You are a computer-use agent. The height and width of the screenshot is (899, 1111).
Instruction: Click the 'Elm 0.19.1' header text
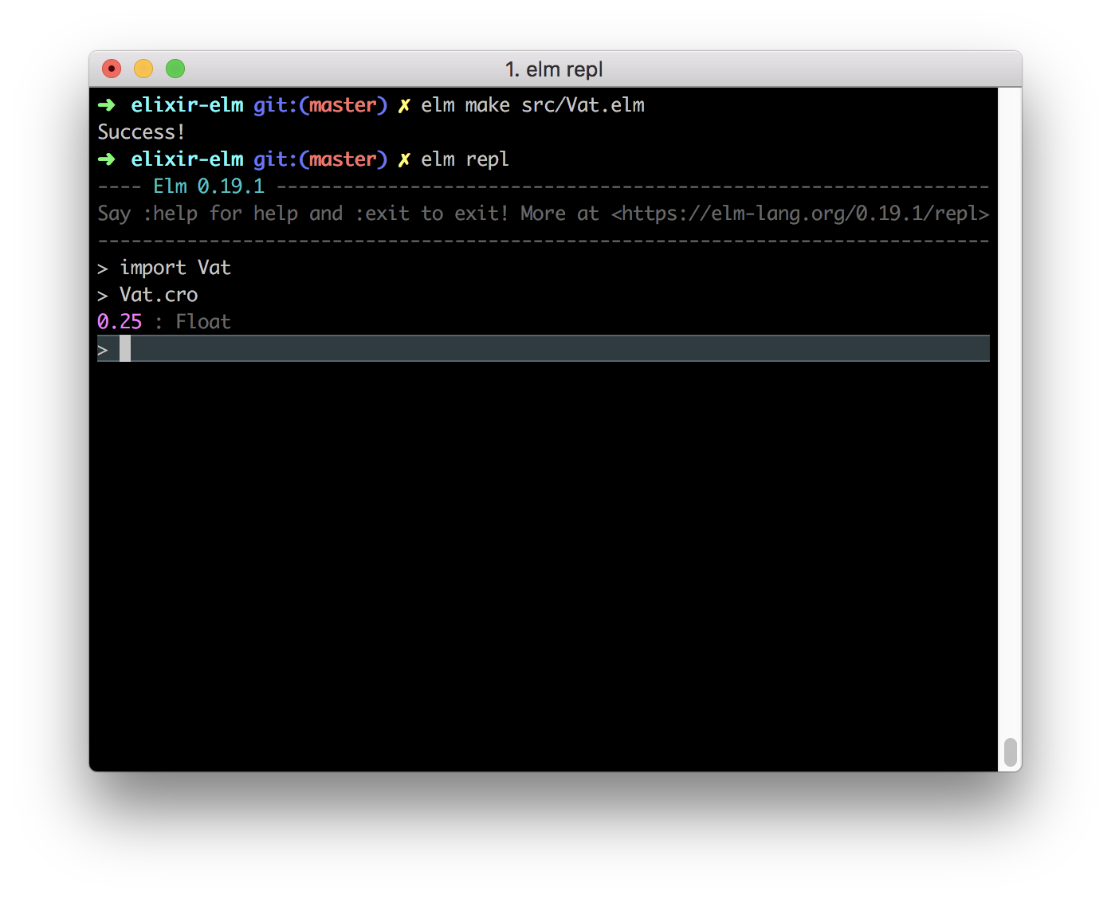(x=209, y=186)
